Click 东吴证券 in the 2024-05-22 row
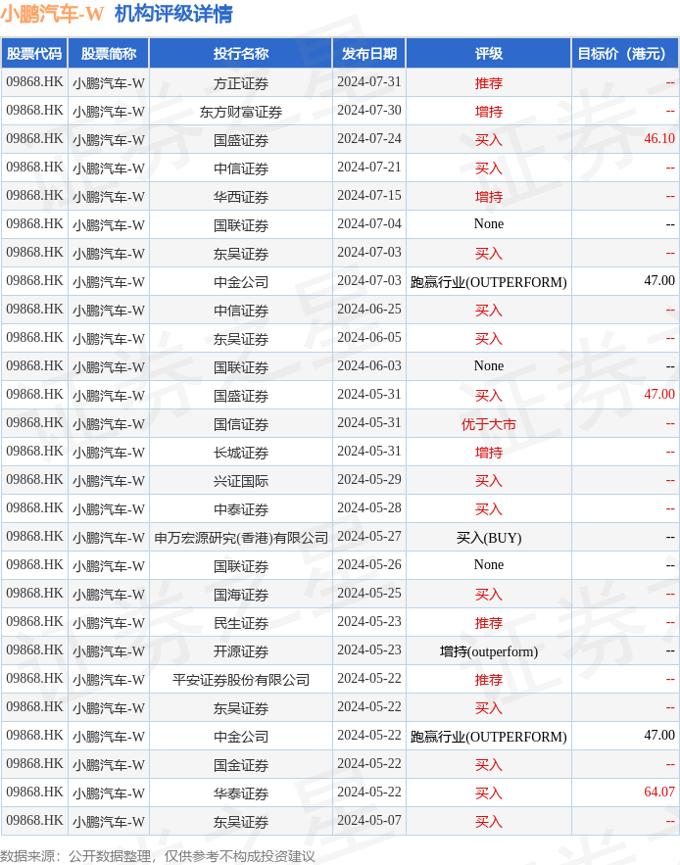 (241, 708)
